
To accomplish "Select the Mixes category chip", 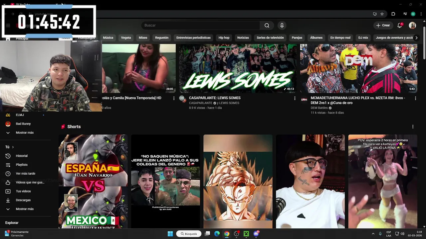I will coord(143,38).
